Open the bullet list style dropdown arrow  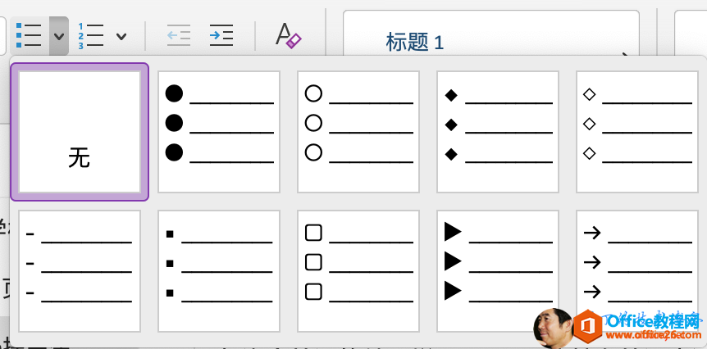tap(58, 36)
